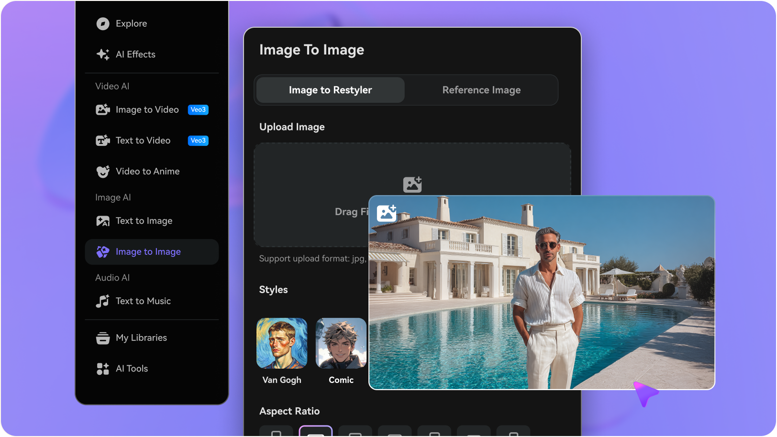Image resolution: width=777 pixels, height=437 pixels.
Task: Select the Text to Music tool
Action: pyautogui.click(x=143, y=301)
